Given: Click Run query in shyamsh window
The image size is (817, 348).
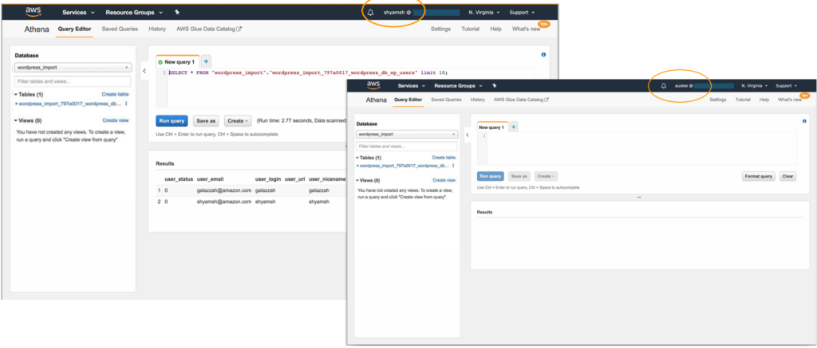Looking at the screenshot, I should coord(172,121).
